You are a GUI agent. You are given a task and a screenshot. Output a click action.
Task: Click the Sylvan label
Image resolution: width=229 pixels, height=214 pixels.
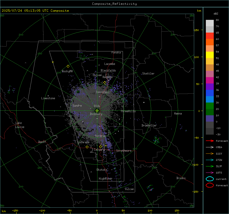pos(97,75)
